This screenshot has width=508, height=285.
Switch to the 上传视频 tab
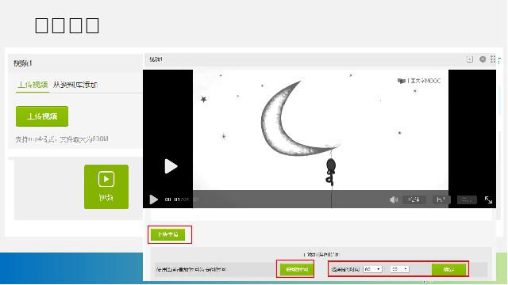point(33,85)
